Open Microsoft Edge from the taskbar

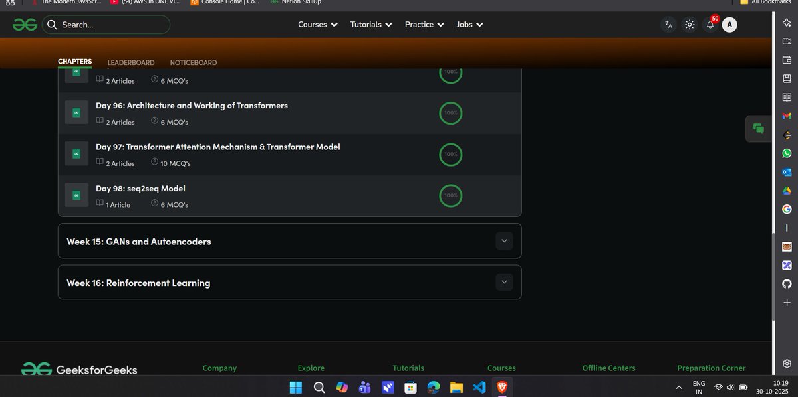(x=433, y=387)
